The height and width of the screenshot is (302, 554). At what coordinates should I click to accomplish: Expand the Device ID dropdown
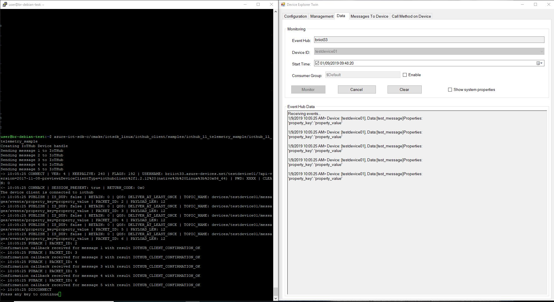pyautogui.click(x=541, y=52)
